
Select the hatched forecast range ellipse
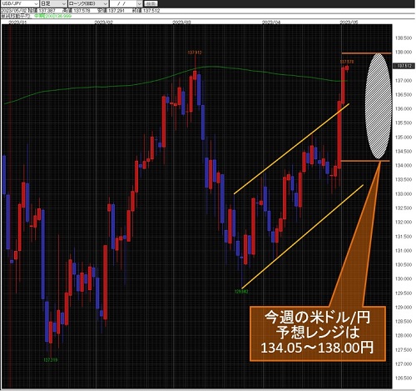point(379,106)
